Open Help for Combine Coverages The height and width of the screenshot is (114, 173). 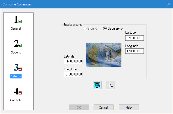[x=129, y=107]
